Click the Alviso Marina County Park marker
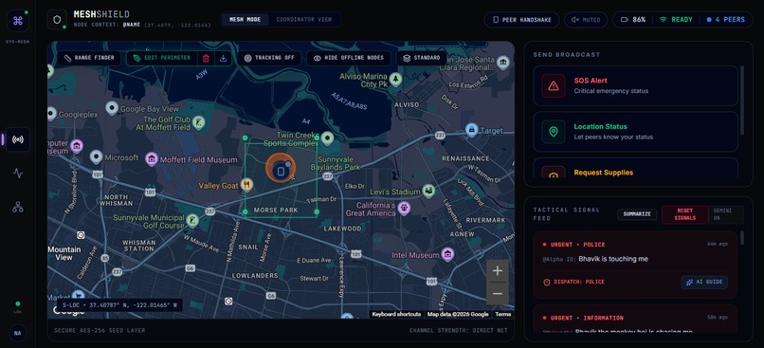This screenshot has height=348, width=764. pyautogui.click(x=395, y=80)
